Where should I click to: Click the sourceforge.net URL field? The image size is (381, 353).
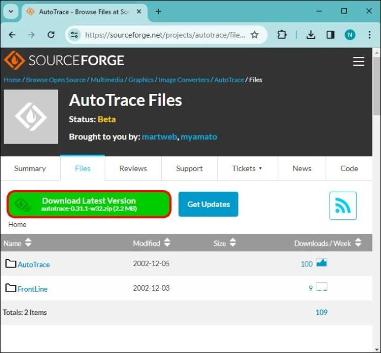click(165, 35)
